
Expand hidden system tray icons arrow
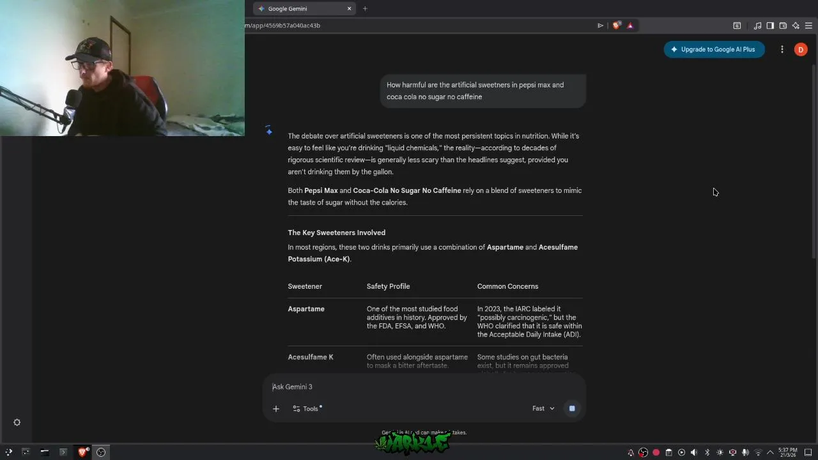770,452
